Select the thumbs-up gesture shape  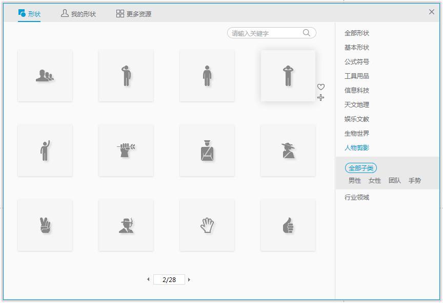288,224
